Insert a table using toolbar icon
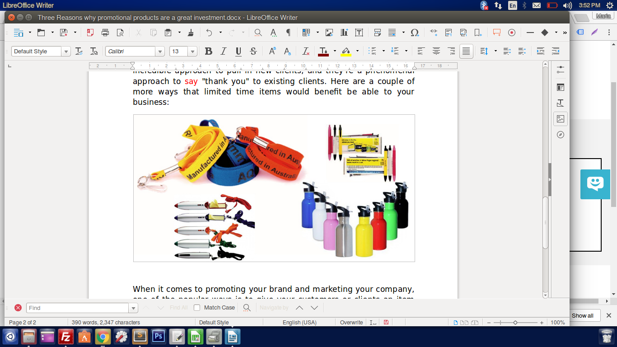 point(306,33)
